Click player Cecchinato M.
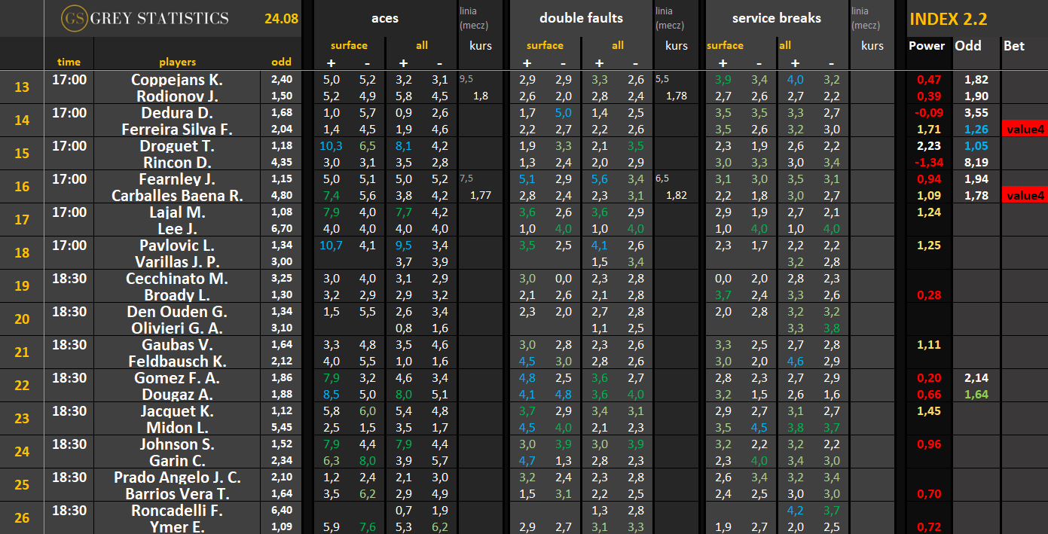The image size is (1048, 534). (177, 279)
